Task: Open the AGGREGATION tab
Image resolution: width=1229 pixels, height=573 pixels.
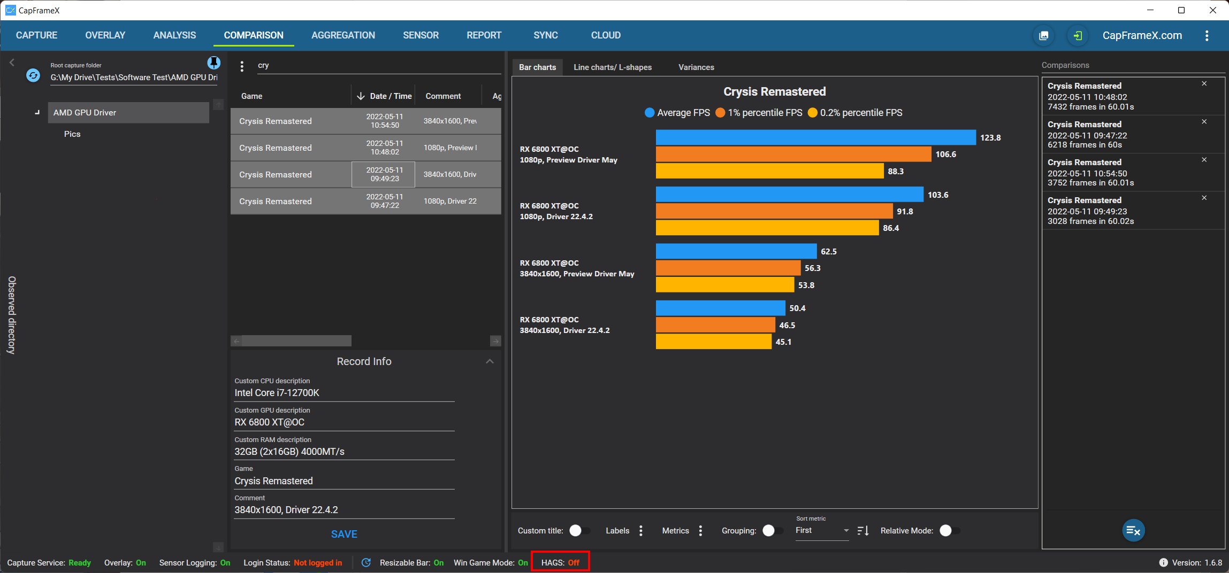Action: click(x=343, y=35)
